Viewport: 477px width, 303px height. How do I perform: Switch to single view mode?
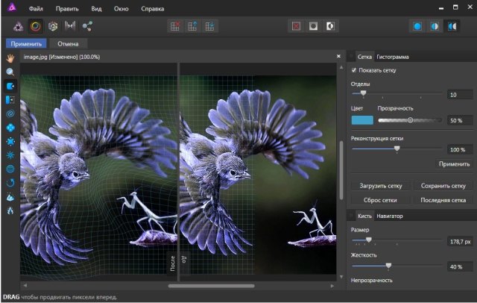418,26
